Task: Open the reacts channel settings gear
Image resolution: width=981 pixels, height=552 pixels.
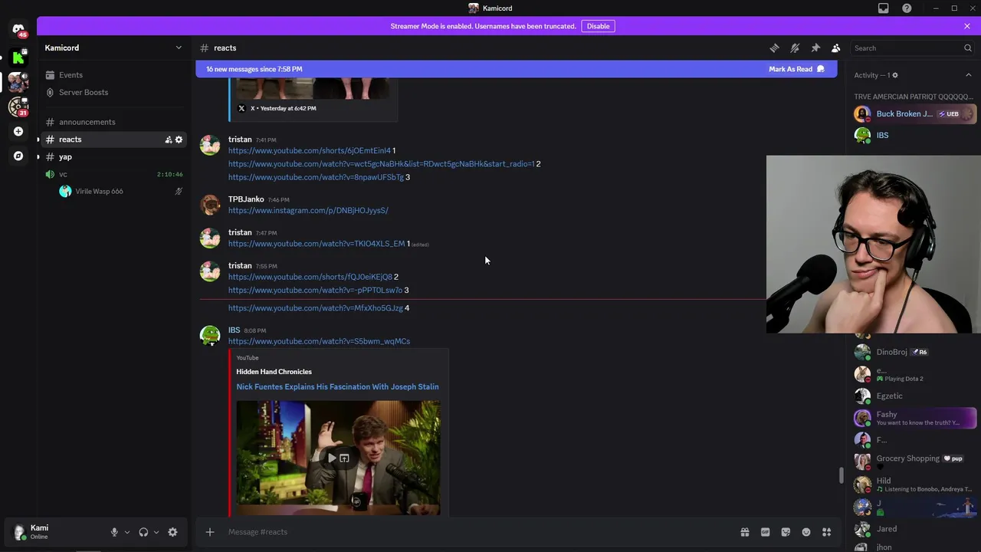Action: click(x=179, y=140)
